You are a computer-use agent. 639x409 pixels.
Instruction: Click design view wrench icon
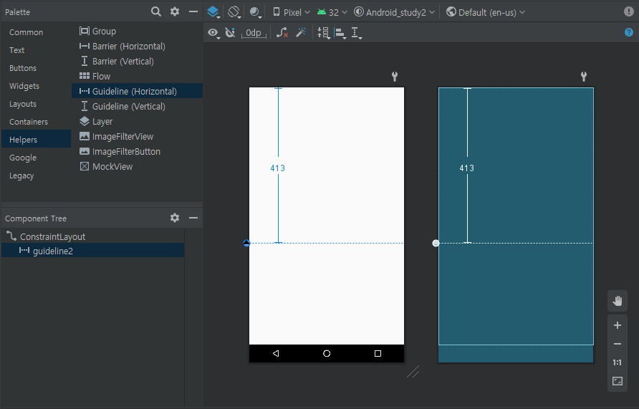point(395,76)
